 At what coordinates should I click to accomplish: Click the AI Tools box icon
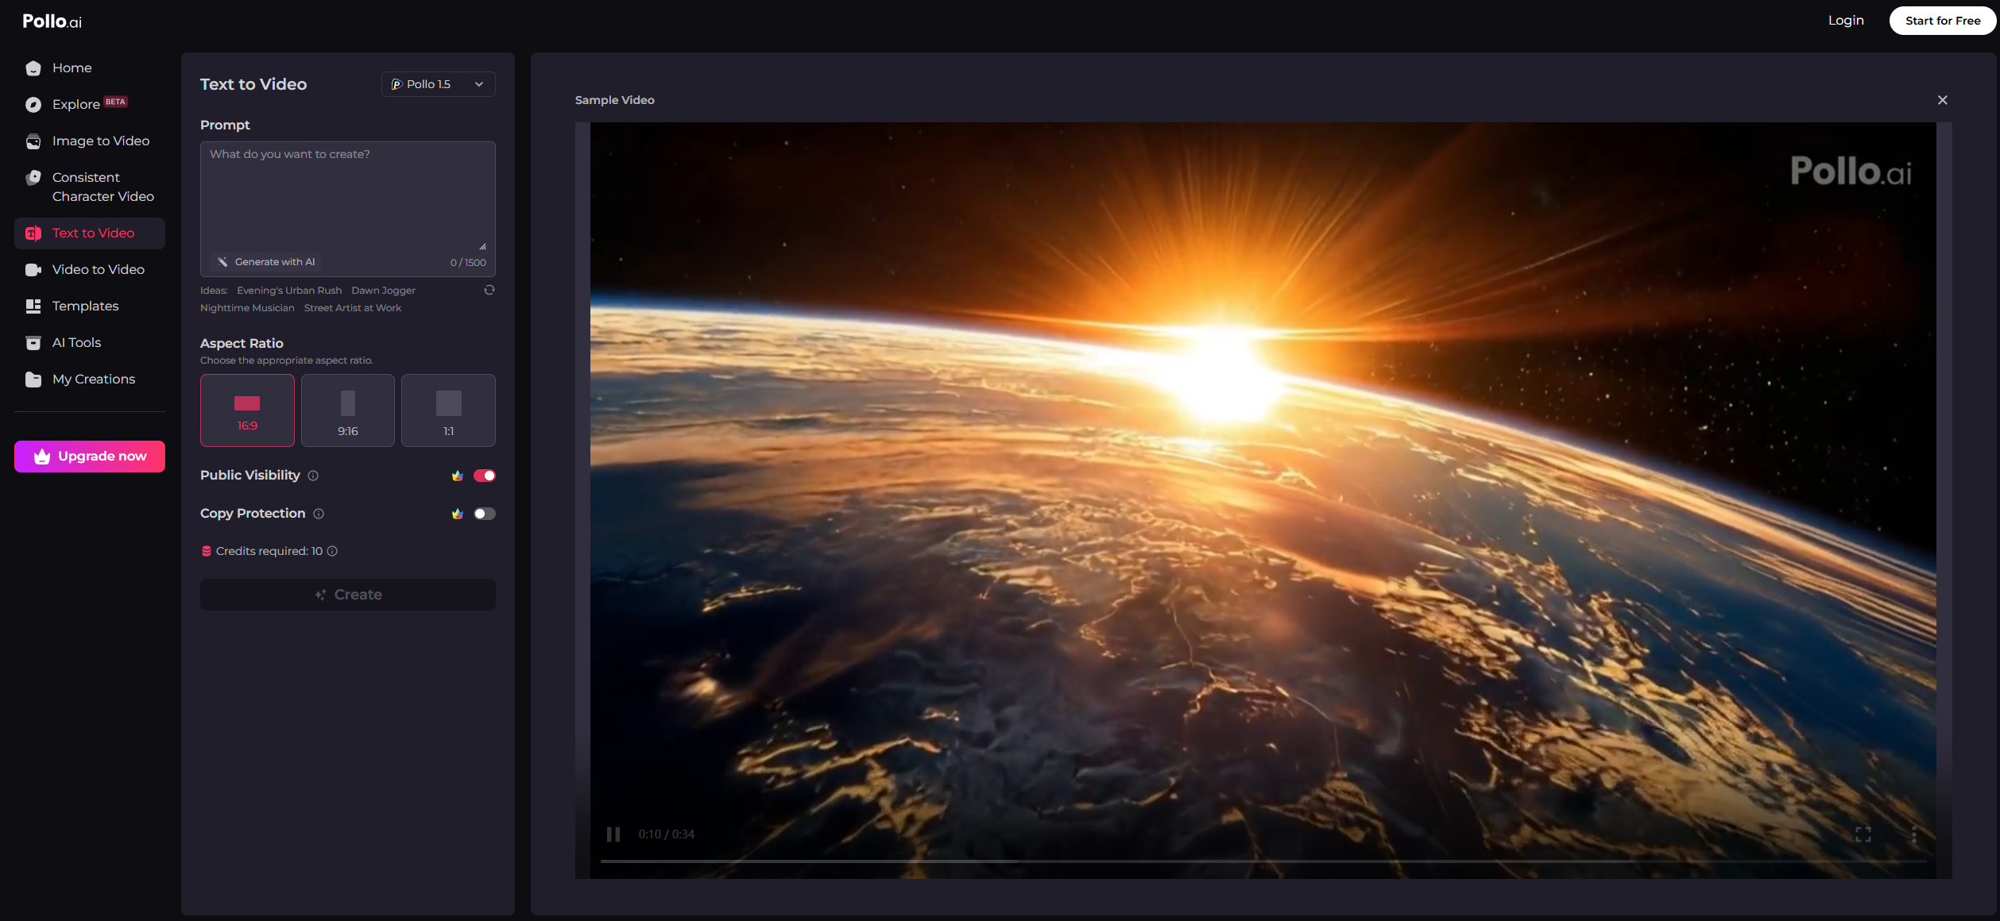tap(33, 343)
